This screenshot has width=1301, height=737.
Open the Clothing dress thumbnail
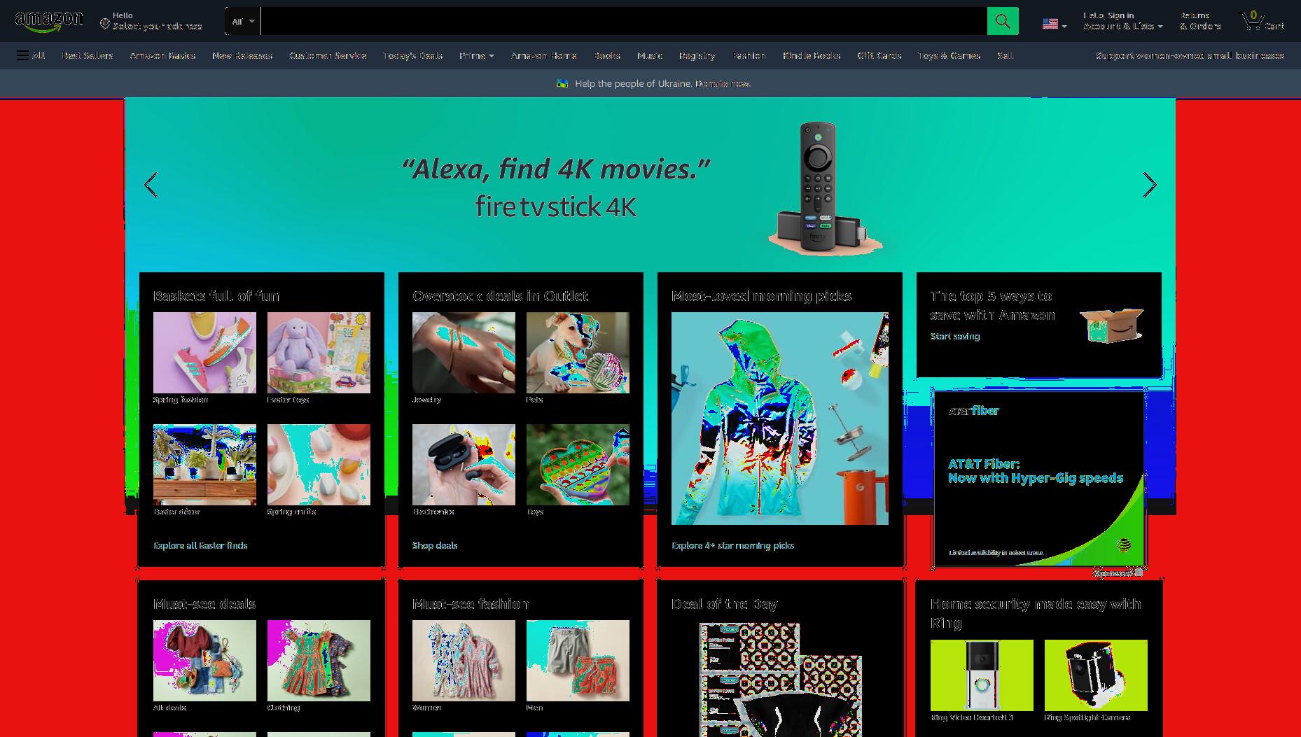coord(319,661)
